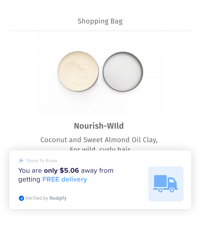
Task: Click the light blue box's corner around truck
Action: (151, 169)
